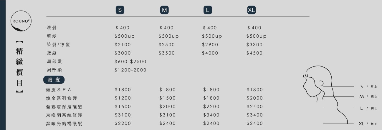Image resolution: width=382 pixels, height=130 pixels.
Task: Click the 剪髮 service row label
Action: [52, 36]
